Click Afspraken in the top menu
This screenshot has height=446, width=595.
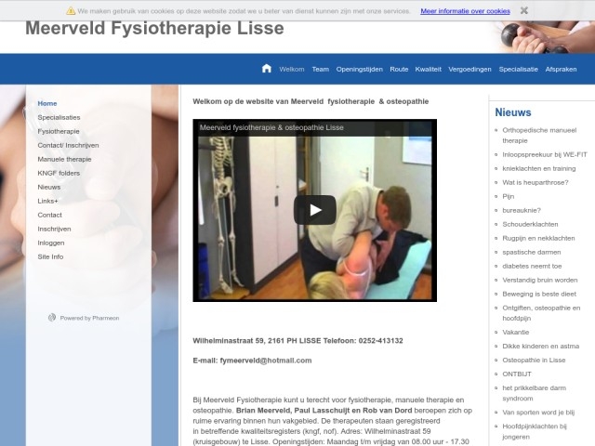[561, 69]
